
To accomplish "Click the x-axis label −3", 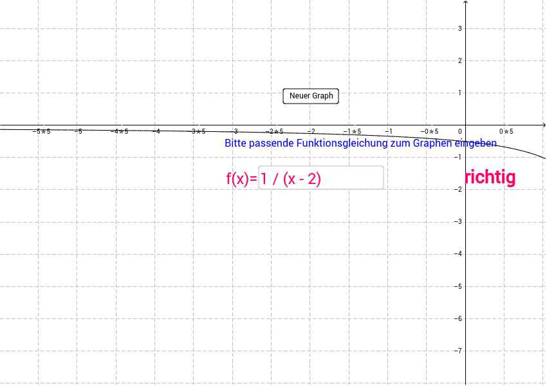I will (x=234, y=131).
